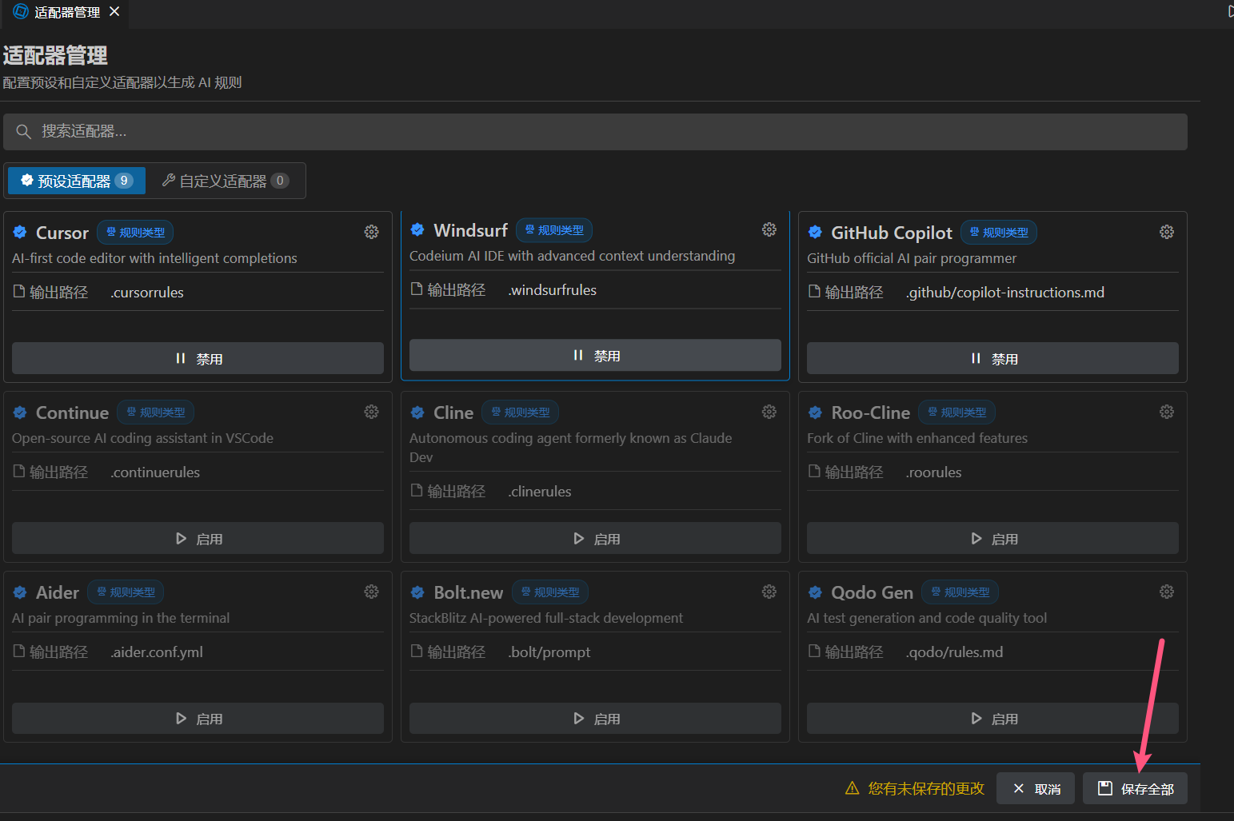This screenshot has width=1234, height=821.
Task: Enable the Qodo Gen adapter
Action: (x=992, y=719)
